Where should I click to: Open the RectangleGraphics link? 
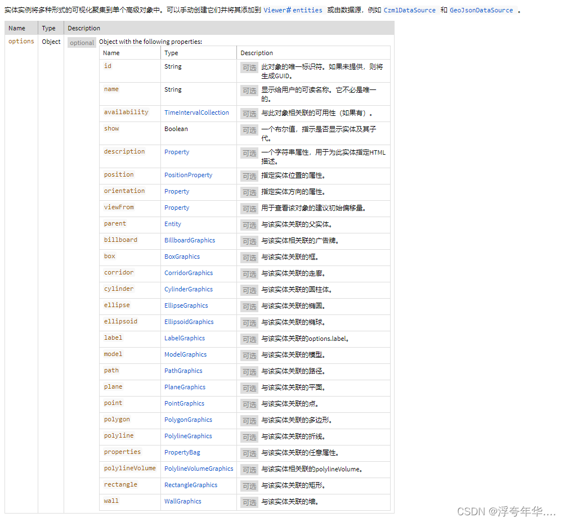coord(191,485)
